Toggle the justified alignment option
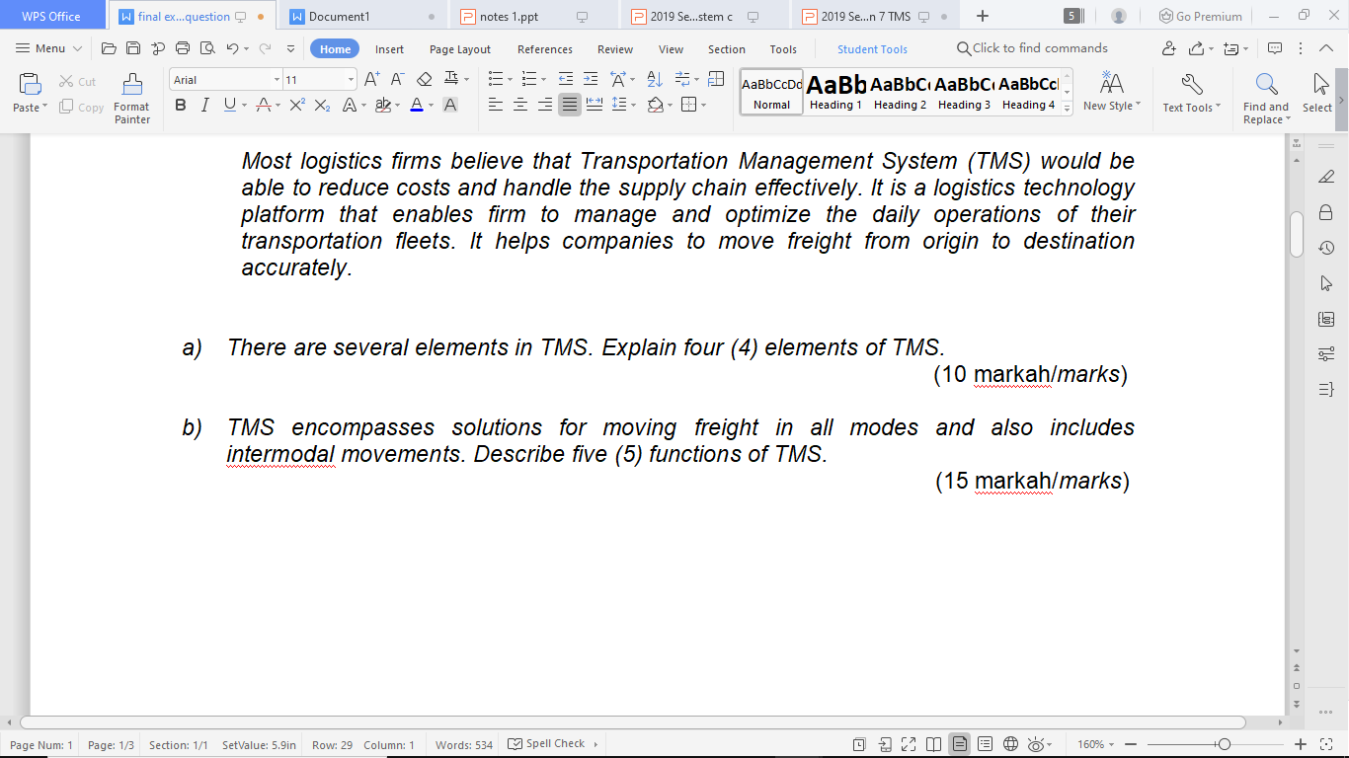 [x=569, y=105]
